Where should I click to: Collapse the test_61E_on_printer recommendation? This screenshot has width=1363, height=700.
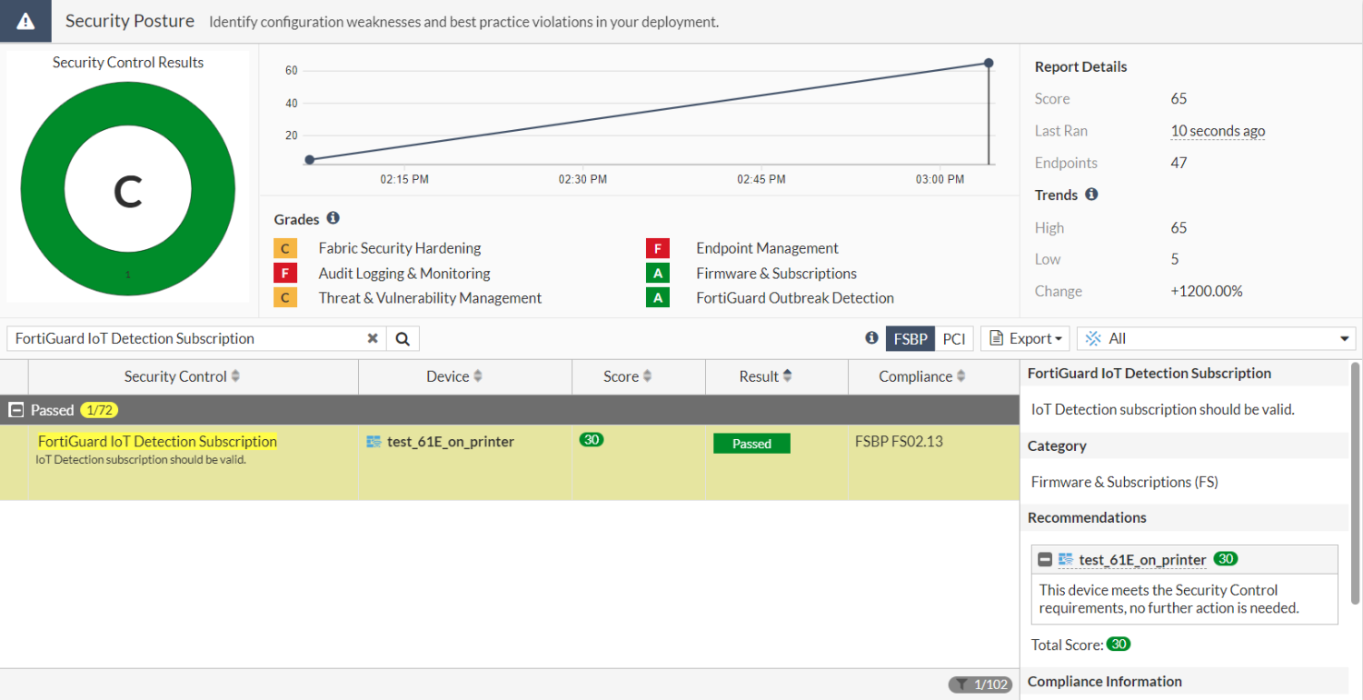click(x=1045, y=560)
